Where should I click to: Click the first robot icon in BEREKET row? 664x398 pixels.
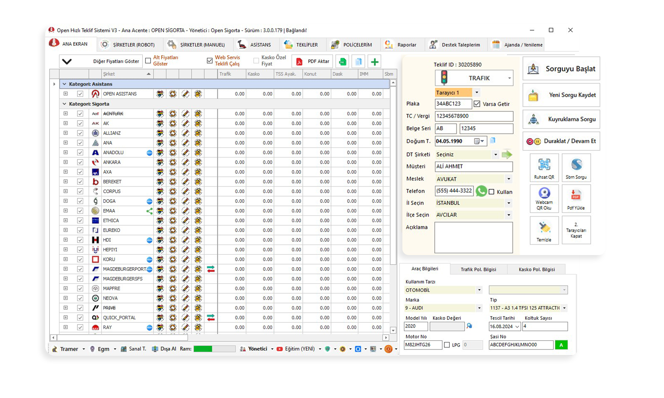pyautogui.click(x=160, y=182)
